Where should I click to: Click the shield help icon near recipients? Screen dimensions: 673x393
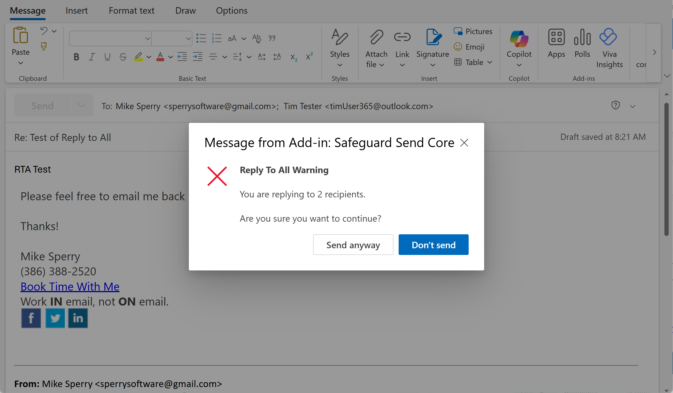point(615,105)
